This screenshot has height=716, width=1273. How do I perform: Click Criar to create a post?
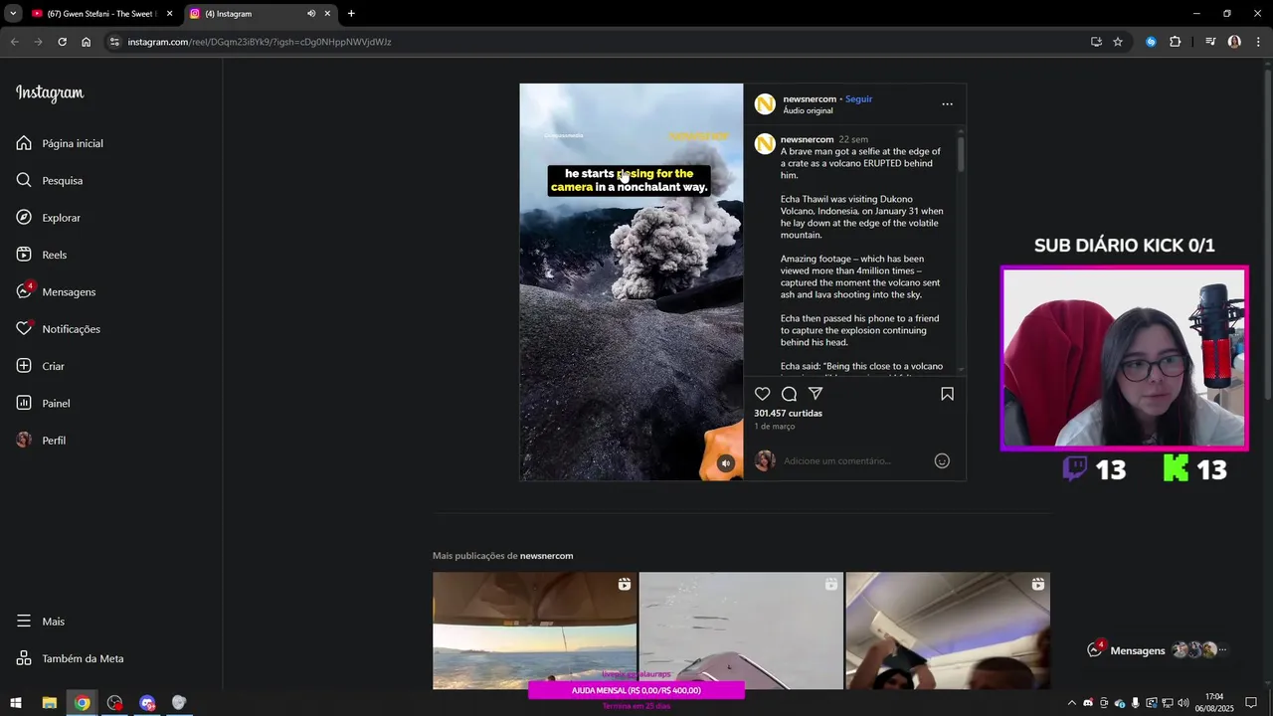41,366
